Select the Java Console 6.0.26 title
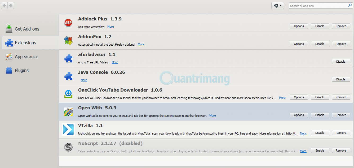 pyautogui.click(x=101, y=72)
